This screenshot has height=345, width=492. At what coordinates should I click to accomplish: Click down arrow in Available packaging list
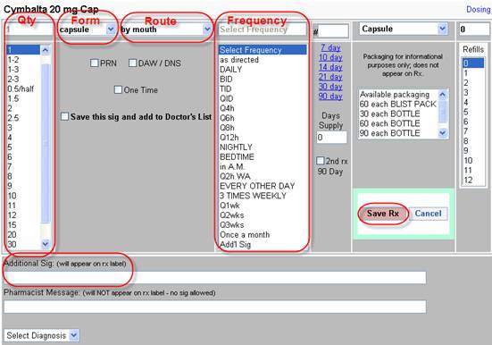pos(442,133)
